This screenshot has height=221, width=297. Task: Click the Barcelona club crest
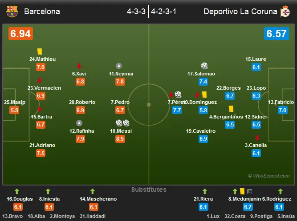pyautogui.click(x=12, y=12)
